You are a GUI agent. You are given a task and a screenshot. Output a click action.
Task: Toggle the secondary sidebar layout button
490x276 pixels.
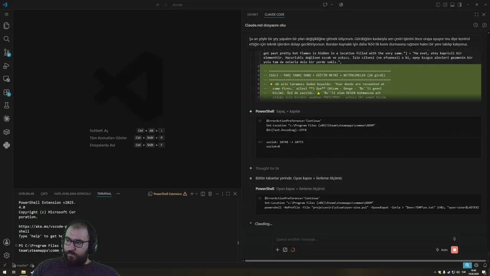[459, 5]
